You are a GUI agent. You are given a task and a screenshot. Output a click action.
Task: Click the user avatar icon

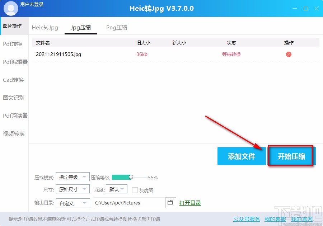[x=10, y=8]
